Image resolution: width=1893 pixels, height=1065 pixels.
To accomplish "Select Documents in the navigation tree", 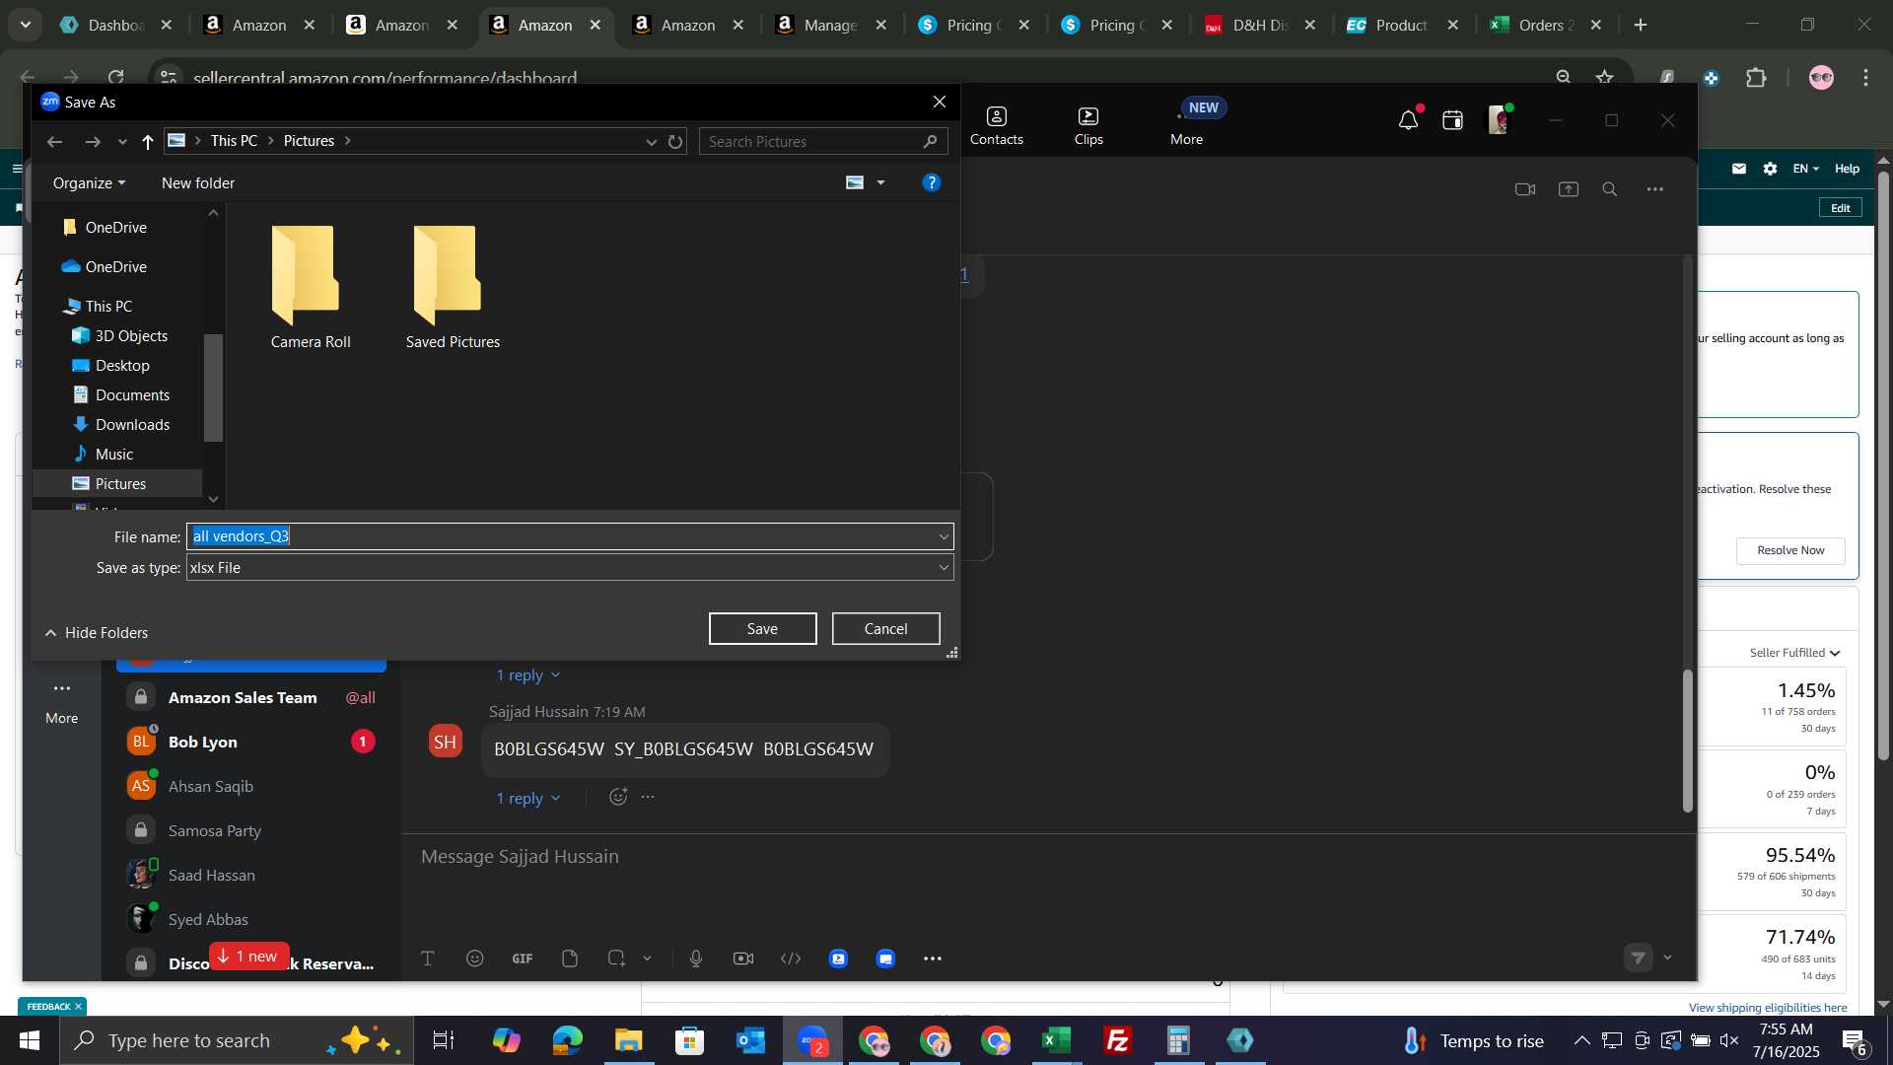I will 132,394.
